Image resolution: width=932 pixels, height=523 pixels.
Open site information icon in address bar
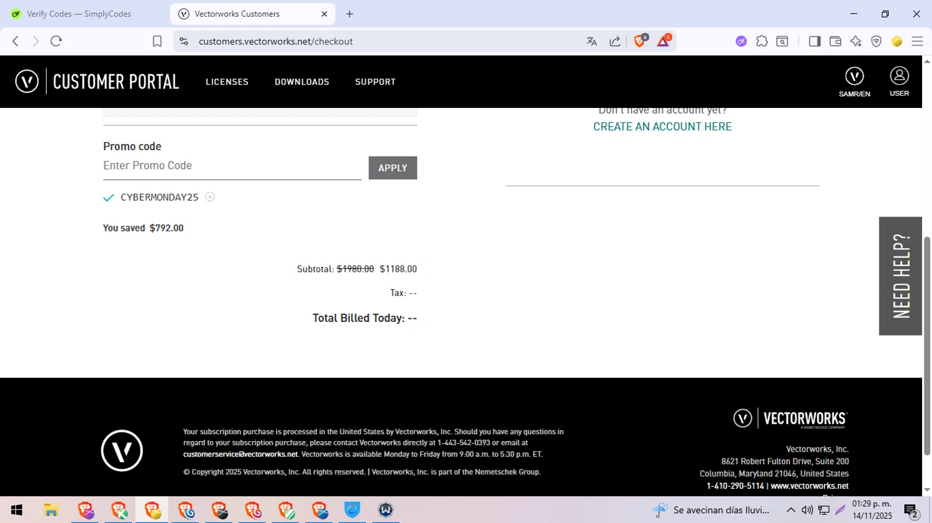pos(183,41)
